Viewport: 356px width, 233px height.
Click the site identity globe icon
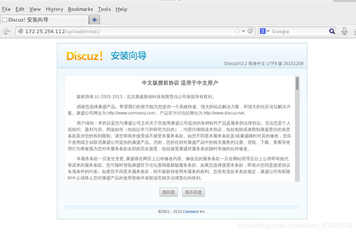21,31
